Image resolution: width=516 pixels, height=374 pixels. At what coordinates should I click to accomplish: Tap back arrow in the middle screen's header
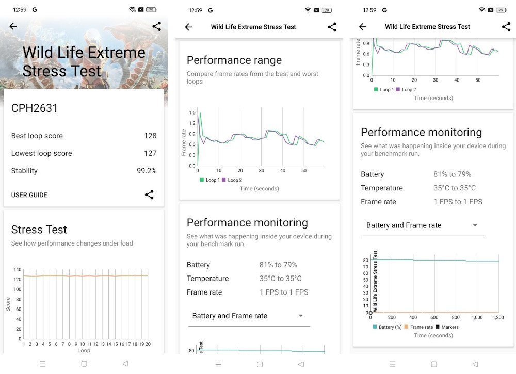189,27
